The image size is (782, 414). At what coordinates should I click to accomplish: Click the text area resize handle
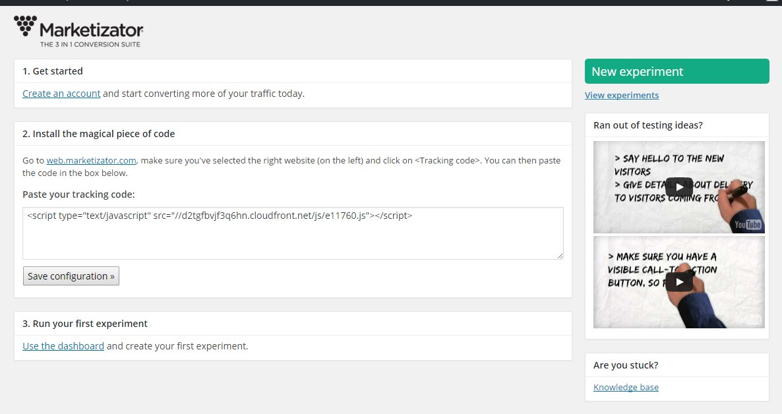coord(560,256)
